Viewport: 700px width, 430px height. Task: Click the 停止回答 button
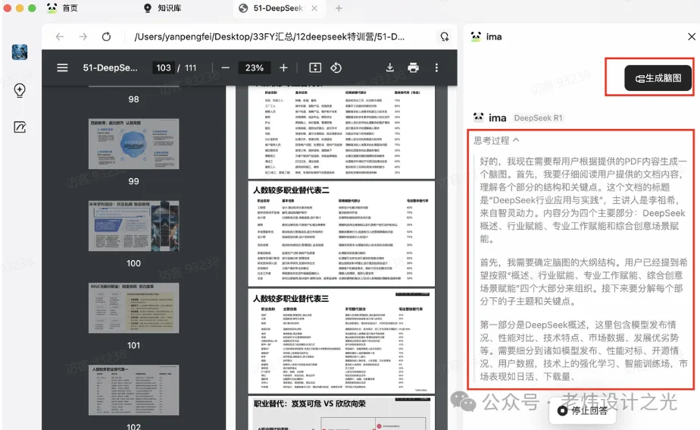tap(583, 410)
